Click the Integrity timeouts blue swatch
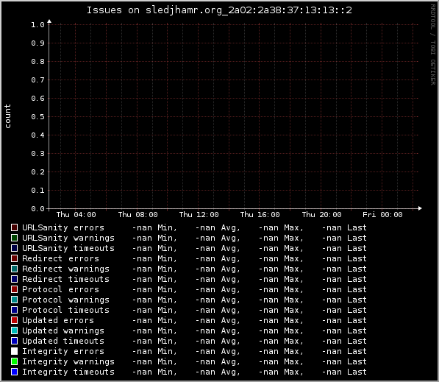 [x=14, y=372]
